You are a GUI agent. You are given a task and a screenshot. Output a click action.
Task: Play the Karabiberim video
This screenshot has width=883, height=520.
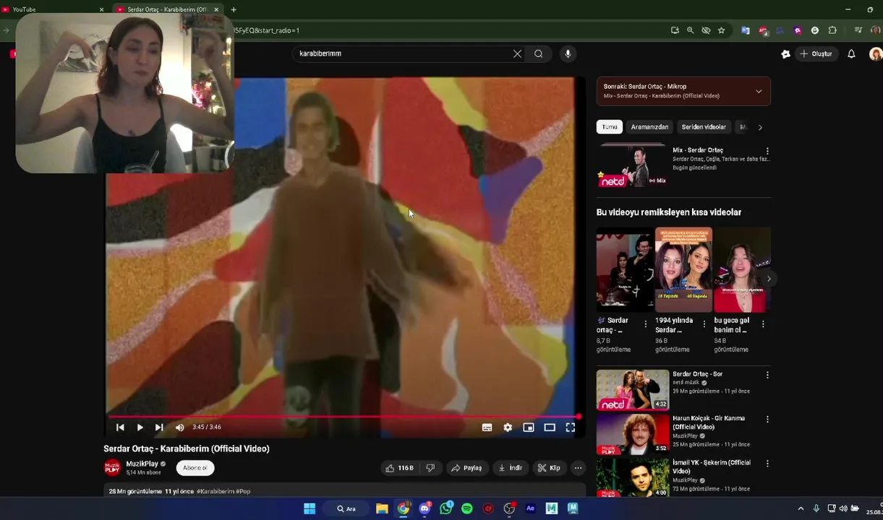[140, 428]
